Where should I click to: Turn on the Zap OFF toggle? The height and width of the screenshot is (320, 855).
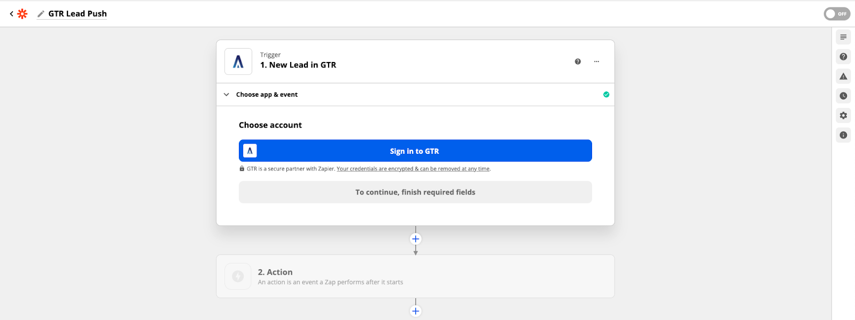[837, 14]
